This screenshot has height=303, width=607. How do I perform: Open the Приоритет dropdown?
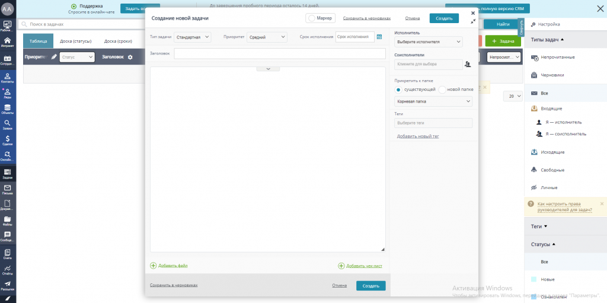click(x=267, y=37)
